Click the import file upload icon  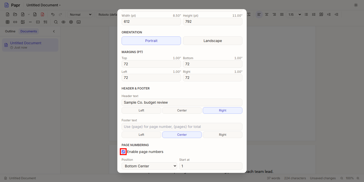(23, 14)
